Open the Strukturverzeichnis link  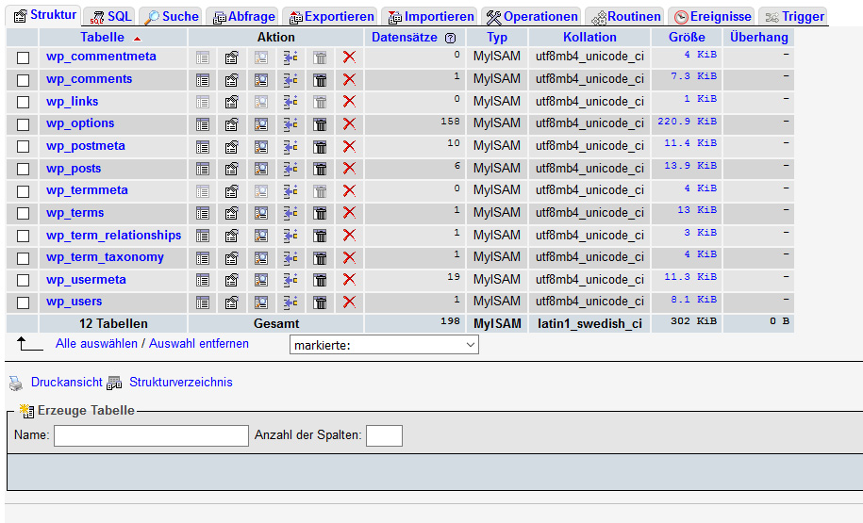181,383
